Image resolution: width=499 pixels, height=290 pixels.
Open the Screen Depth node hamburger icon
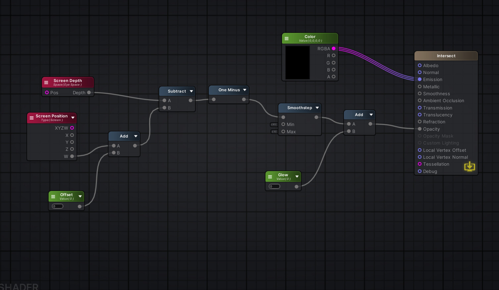point(46,83)
